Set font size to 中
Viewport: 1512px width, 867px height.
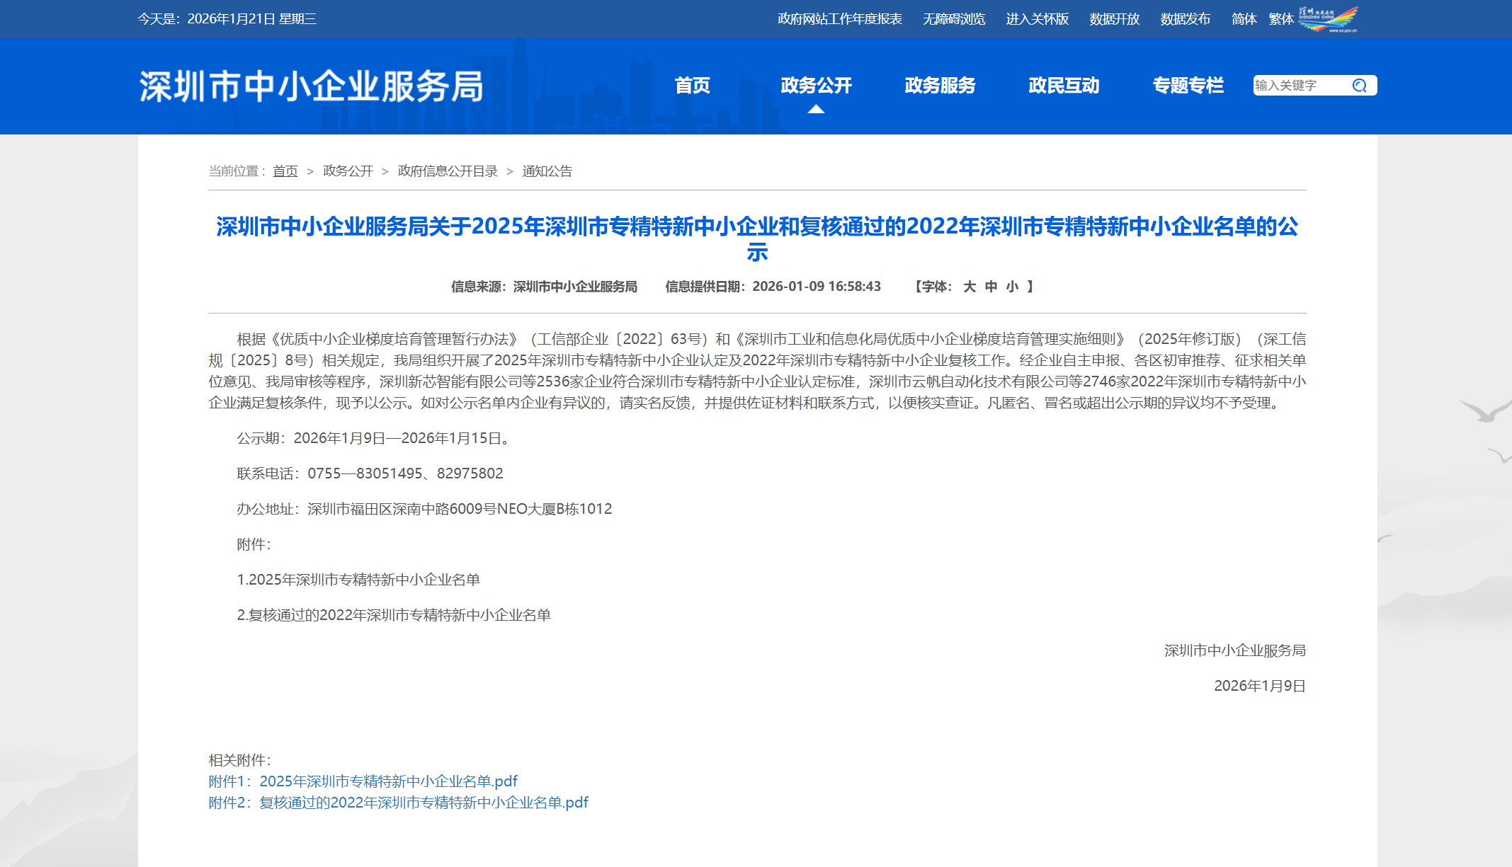pyautogui.click(x=991, y=287)
